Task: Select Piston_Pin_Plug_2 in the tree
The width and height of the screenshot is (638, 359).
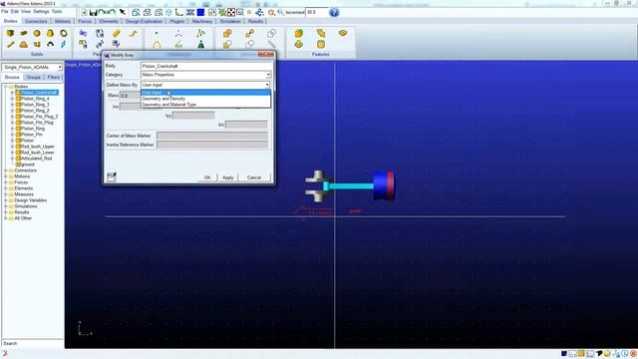Action: (x=40, y=117)
